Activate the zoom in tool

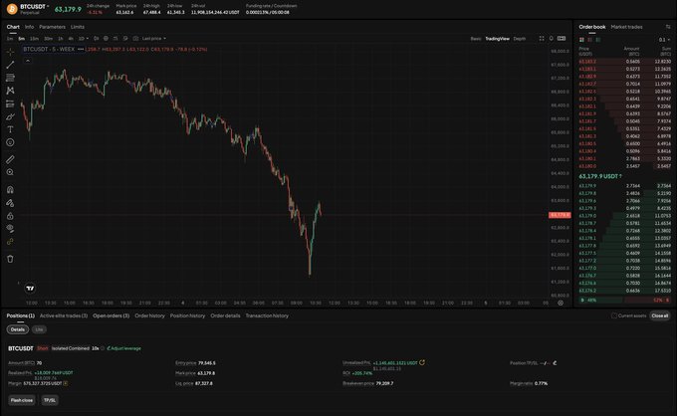point(10,172)
